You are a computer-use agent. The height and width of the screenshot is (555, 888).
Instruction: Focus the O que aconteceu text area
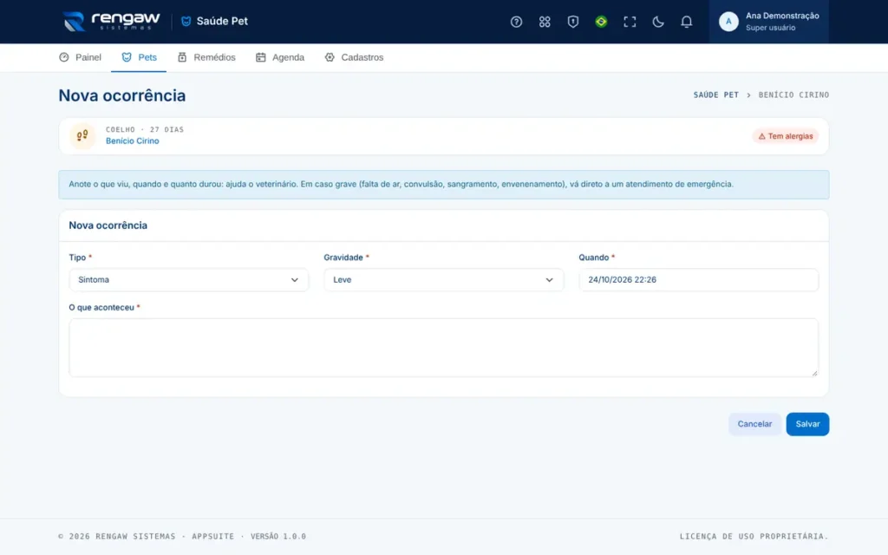pyautogui.click(x=443, y=347)
